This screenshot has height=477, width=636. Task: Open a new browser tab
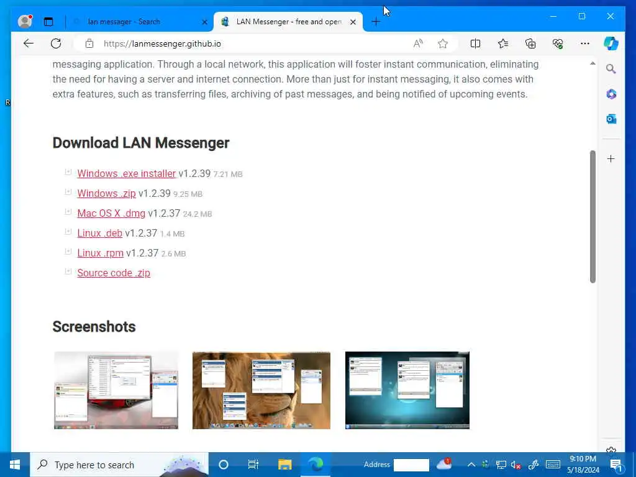coord(376,22)
